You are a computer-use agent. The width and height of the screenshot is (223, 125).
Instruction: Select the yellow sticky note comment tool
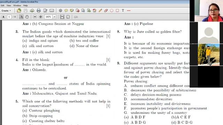[x=66, y=10]
